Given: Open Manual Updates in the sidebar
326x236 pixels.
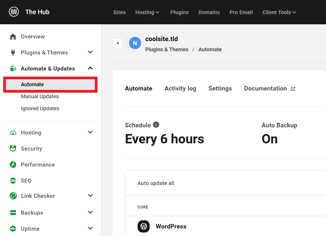Looking at the screenshot, I should [x=40, y=96].
